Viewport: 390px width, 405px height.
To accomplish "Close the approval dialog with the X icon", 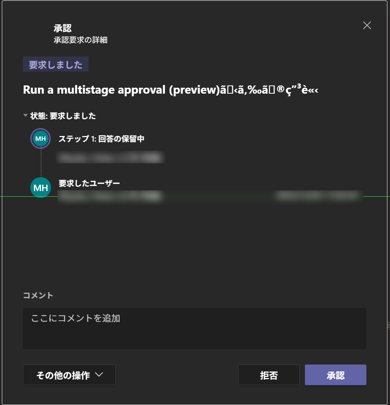I will click(366, 25).
